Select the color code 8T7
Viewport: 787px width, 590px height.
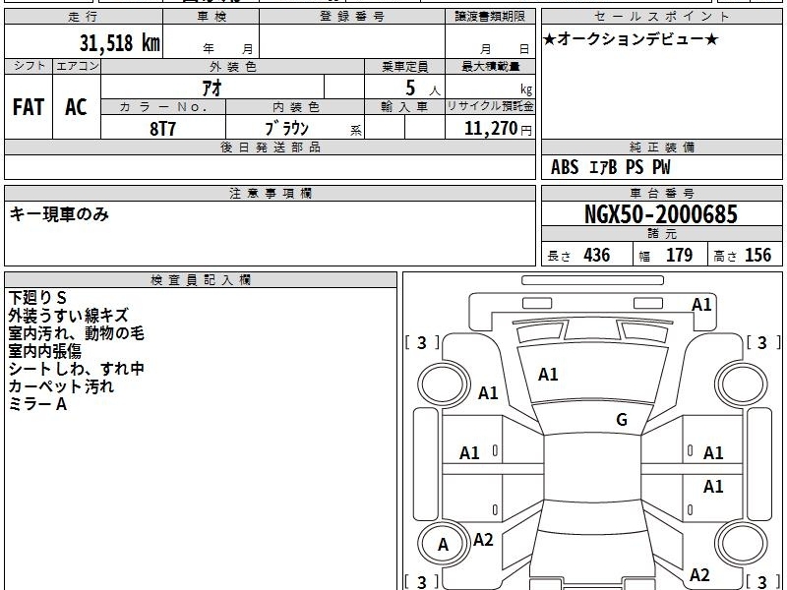coord(162,129)
